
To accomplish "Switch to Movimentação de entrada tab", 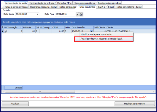I will [x=42, y=3].
